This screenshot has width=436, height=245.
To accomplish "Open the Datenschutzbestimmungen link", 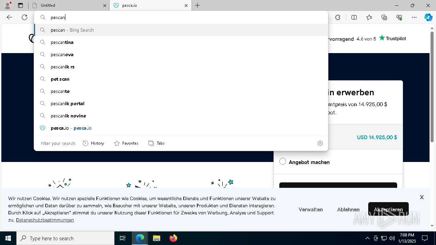I will (45, 220).
